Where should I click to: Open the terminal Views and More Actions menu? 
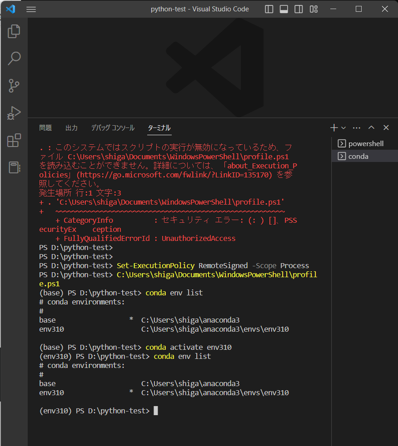tap(356, 127)
